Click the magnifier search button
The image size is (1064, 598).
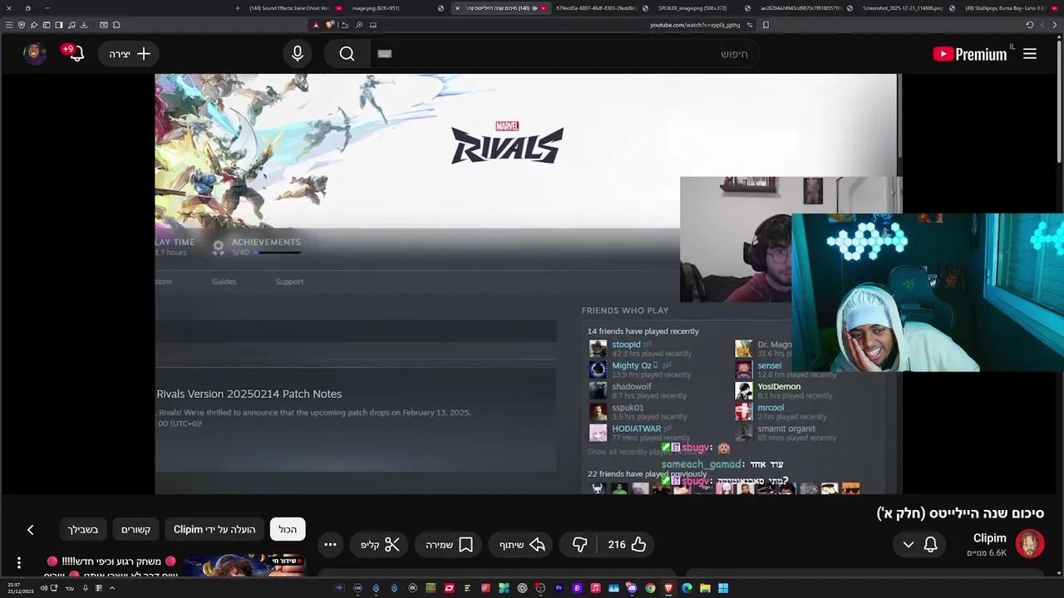[347, 54]
